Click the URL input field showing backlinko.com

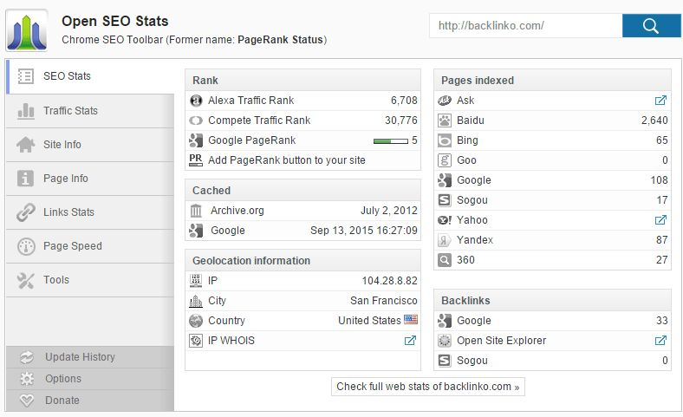[x=526, y=26]
